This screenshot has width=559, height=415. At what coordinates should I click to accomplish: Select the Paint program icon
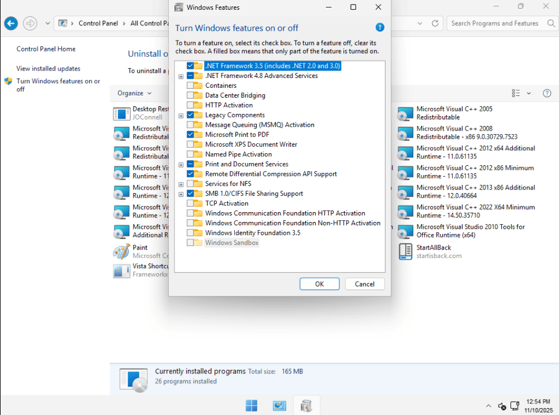(x=121, y=251)
